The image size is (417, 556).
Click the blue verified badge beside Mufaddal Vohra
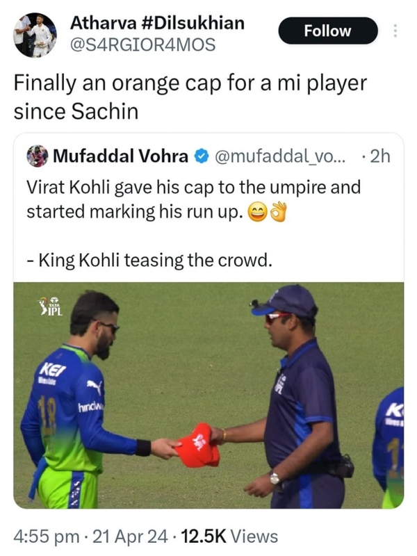click(x=202, y=156)
